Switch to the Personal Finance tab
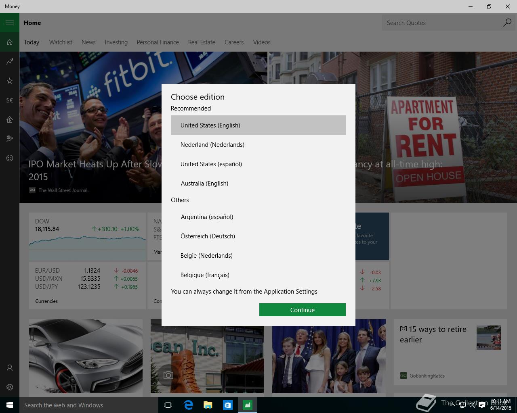Image resolution: width=517 pixels, height=413 pixels. click(x=158, y=42)
